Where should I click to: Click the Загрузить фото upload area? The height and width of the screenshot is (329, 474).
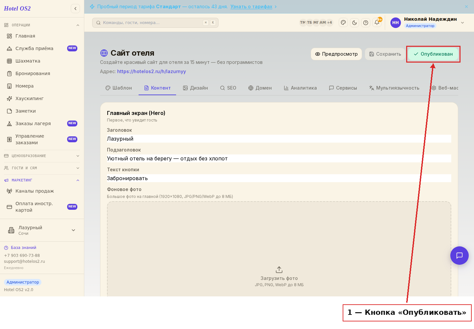point(279,249)
